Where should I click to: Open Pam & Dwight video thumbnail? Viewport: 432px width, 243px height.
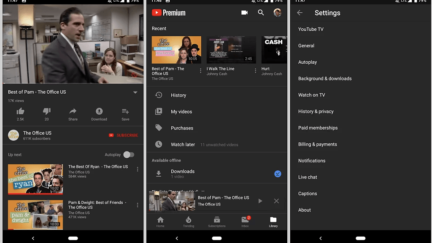pyautogui.click(x=35, y=215)
